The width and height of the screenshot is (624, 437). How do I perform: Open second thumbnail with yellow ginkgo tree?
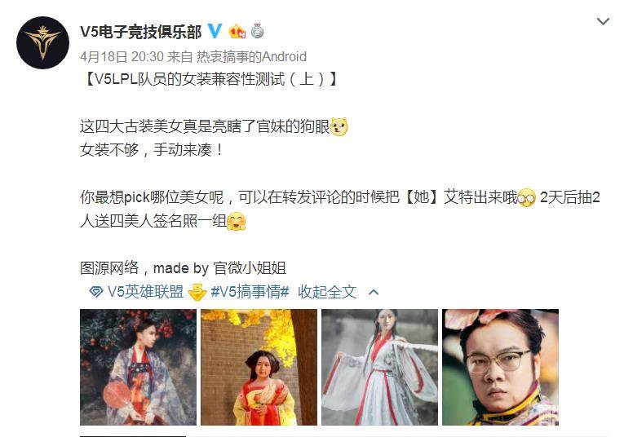tap(259, 368)
